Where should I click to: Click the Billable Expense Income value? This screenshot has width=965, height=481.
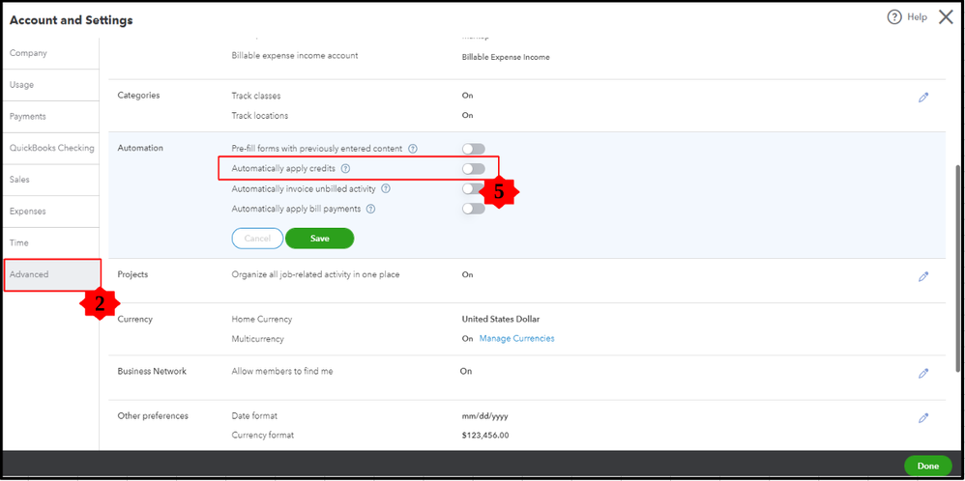click(x=506, y=57)
